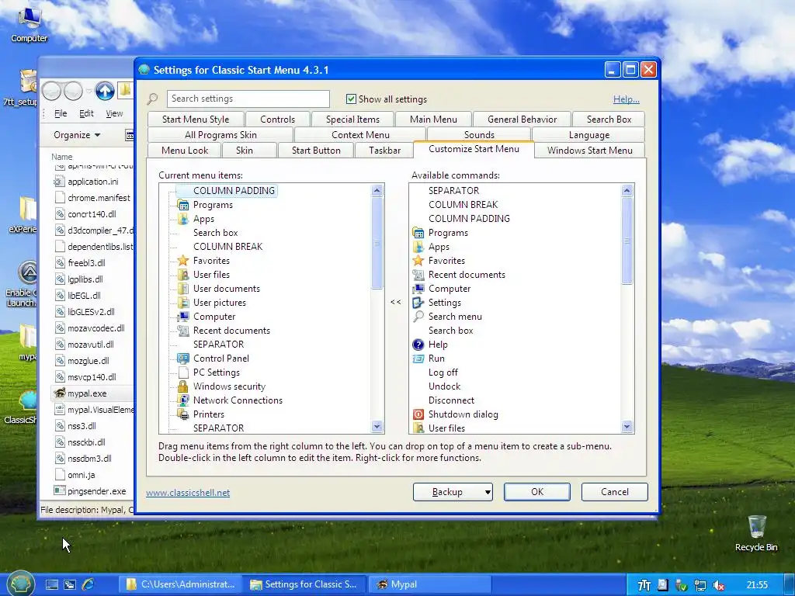Click the Show Desktop quick launch icon
795x596 pixels.
click(x=52, y=584)
